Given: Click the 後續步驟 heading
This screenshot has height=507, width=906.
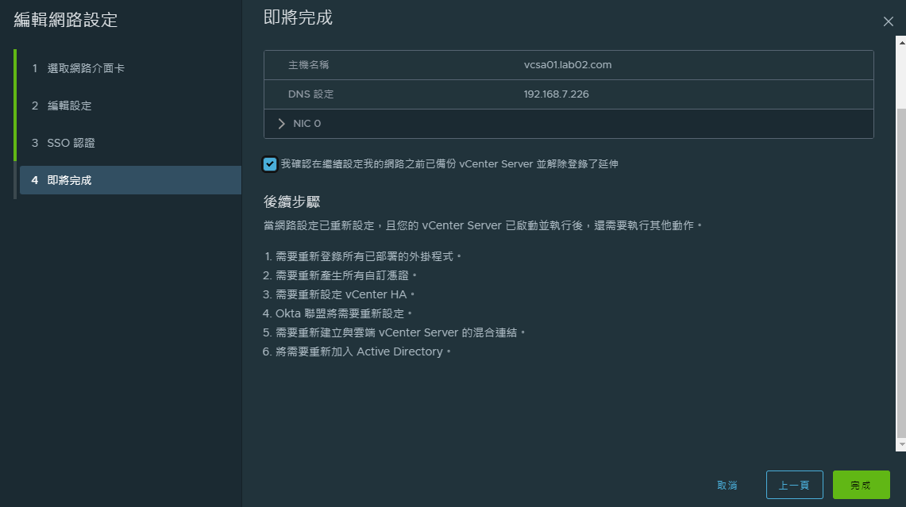Looking at the screenshot, I should tap(291, 202).
